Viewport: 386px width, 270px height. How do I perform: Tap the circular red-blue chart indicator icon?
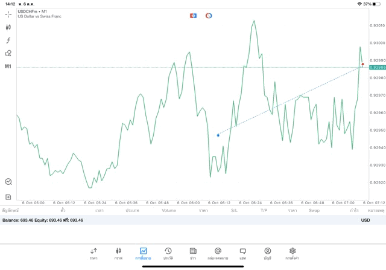(209, 16)
